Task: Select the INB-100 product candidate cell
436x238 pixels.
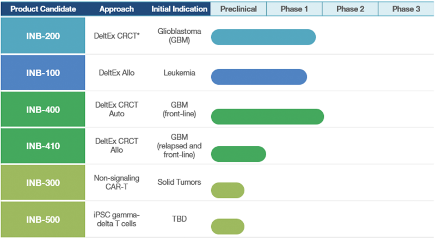Action: (x=43, y=73)
